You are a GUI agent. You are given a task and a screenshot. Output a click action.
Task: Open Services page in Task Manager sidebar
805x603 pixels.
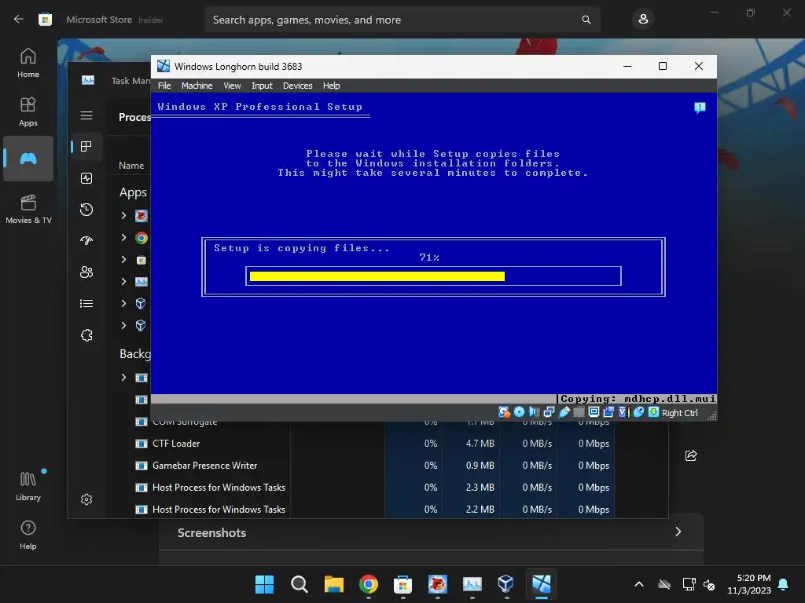coord(86,335)
